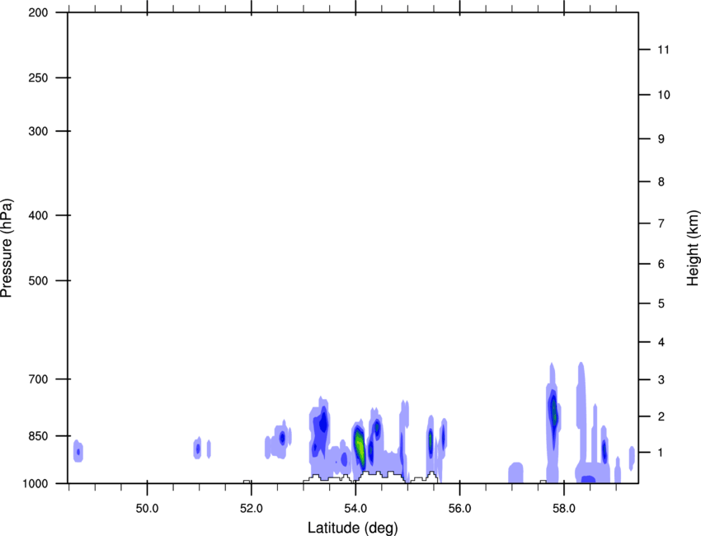Click the 'Pressure (hPa)' axis title
Image resolution: width=701 pixels, height=536 pixels.
[x=7, y=248]
